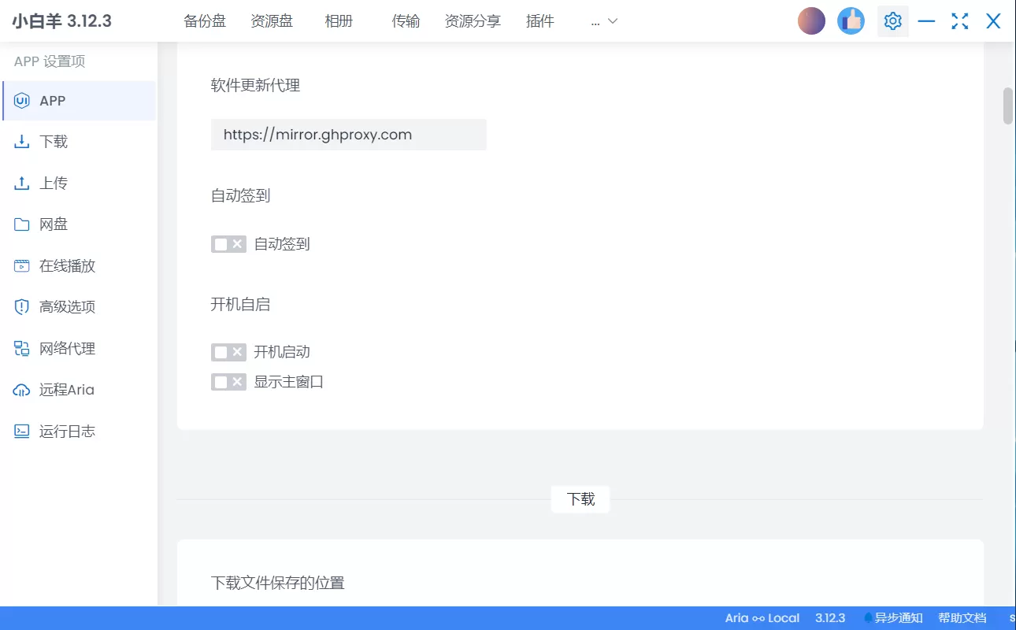Switch to the 备份盘 tab

pos(204,21)
